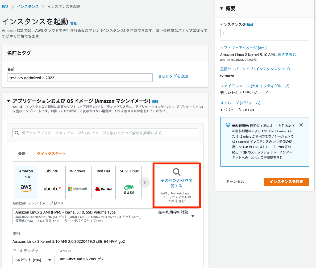Navigate to EC2 via the breadcrumb

pyautogui.click(x=5, y=6)
